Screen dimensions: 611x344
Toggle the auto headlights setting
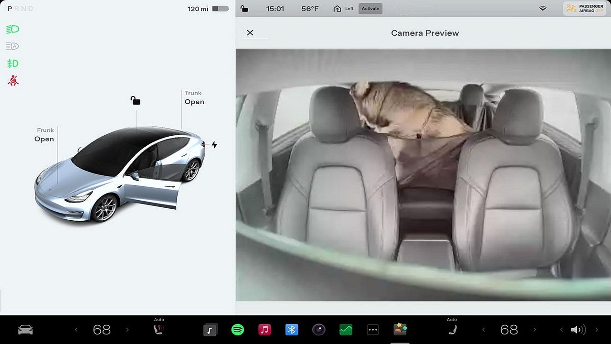[x=12, y=46]
